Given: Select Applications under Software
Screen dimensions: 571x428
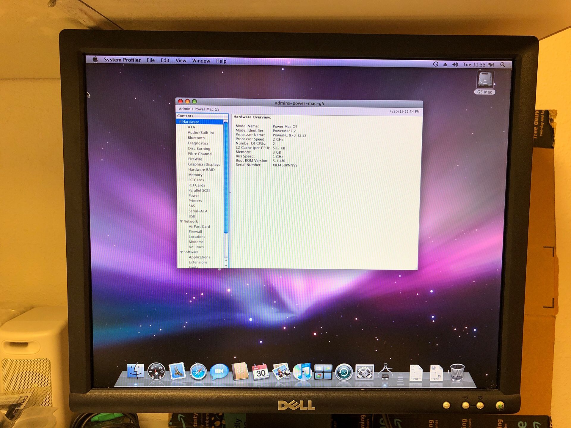Looking at the screenshot, I should point(199,257).
